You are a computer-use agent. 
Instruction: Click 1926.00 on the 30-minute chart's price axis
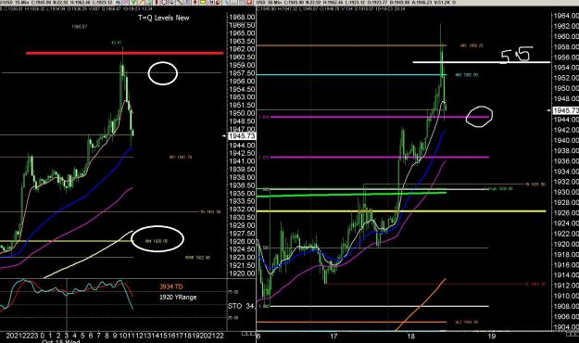(566, 213)
